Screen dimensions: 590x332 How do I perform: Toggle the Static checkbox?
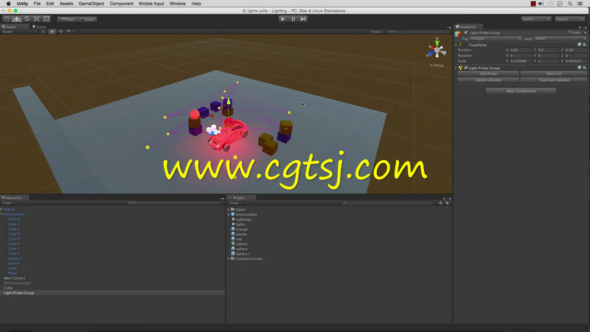tap(569, 32)
